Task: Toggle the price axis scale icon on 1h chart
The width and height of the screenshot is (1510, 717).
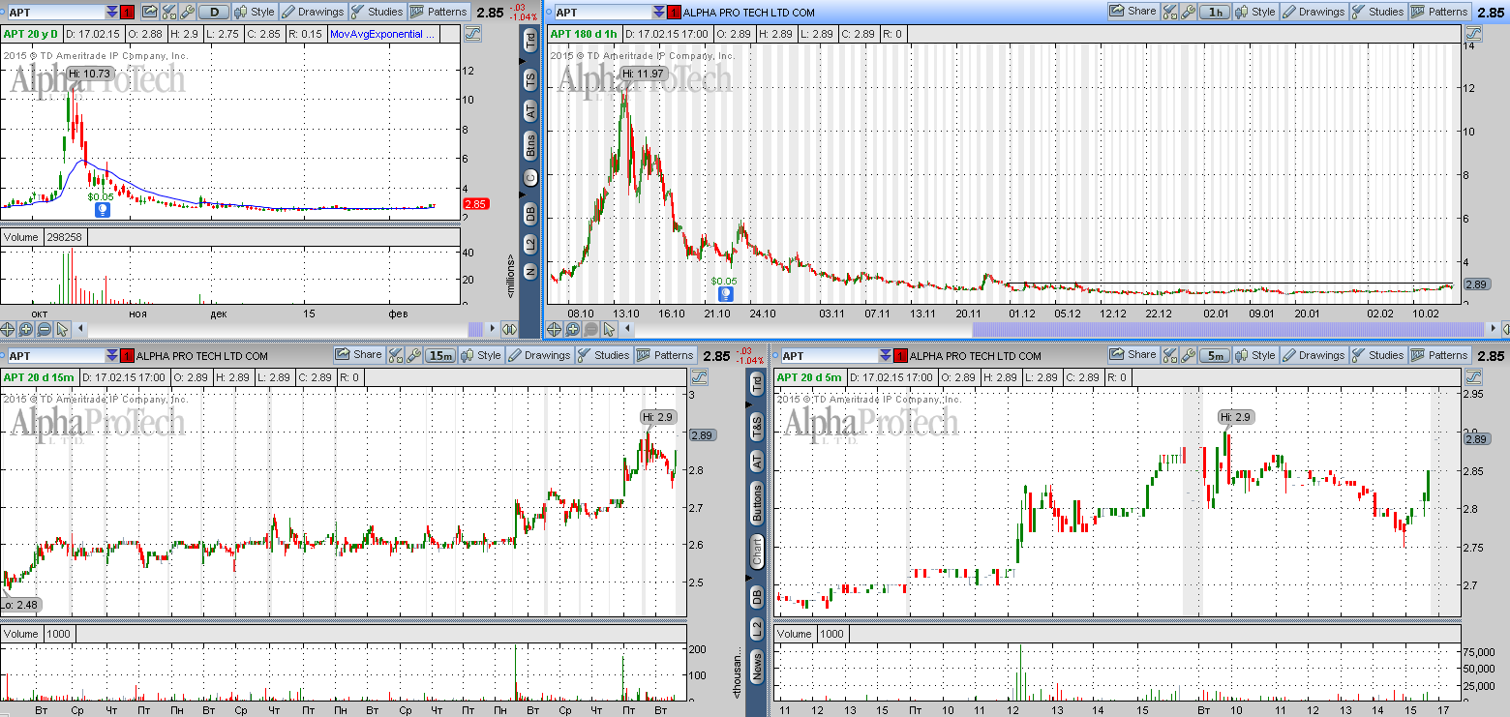Action: (x=1472, y=34)
